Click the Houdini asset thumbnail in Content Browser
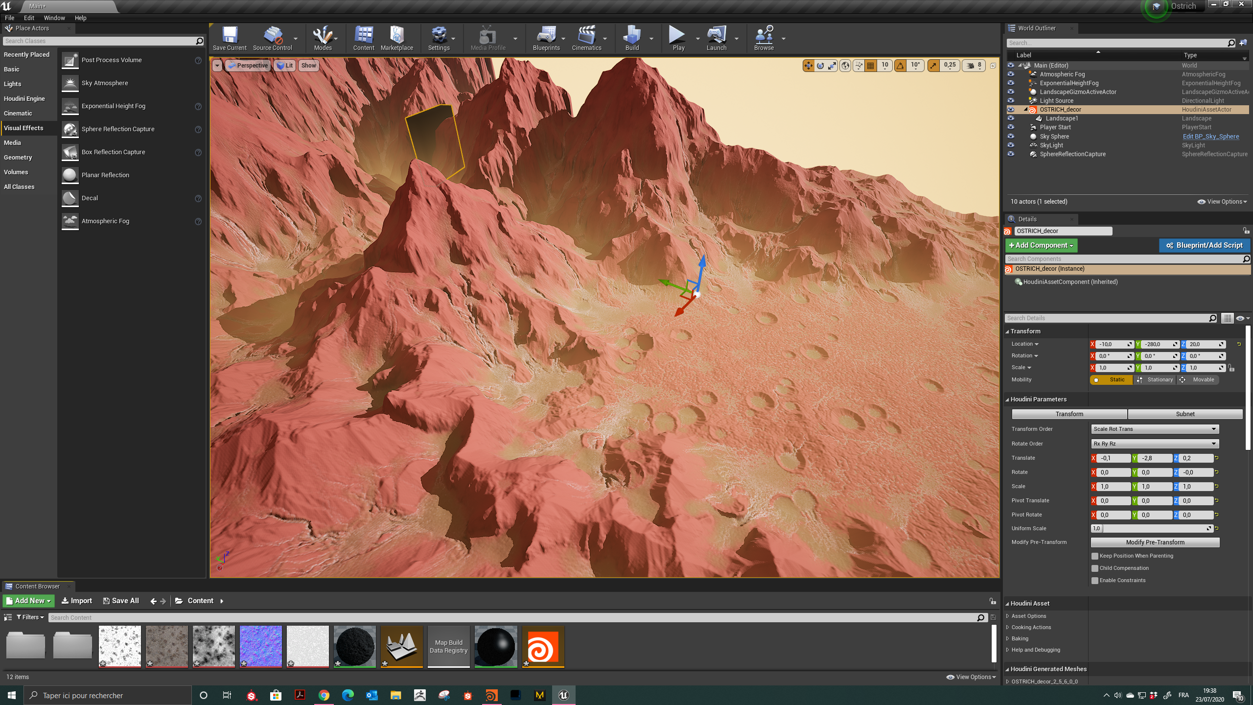 (x=543, y=646)
